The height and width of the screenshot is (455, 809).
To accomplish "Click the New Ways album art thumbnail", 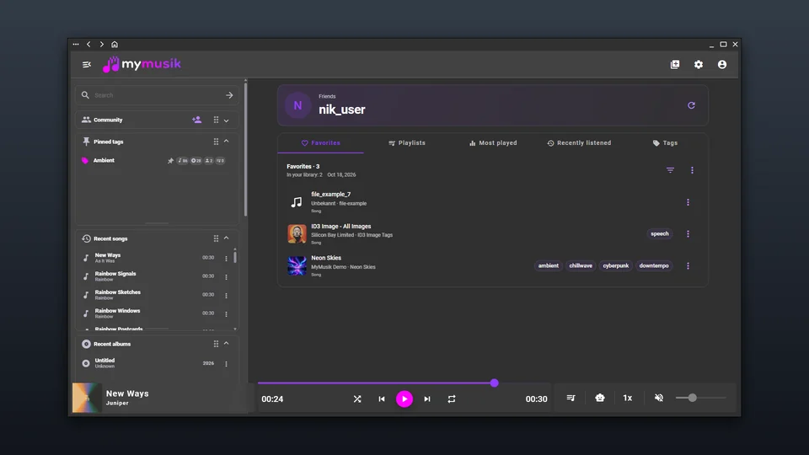I will pos(87,397).
